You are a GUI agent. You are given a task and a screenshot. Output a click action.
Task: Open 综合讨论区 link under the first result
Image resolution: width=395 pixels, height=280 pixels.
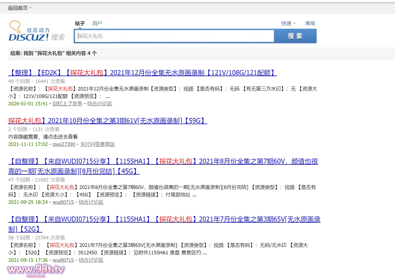tap(99, 104)
